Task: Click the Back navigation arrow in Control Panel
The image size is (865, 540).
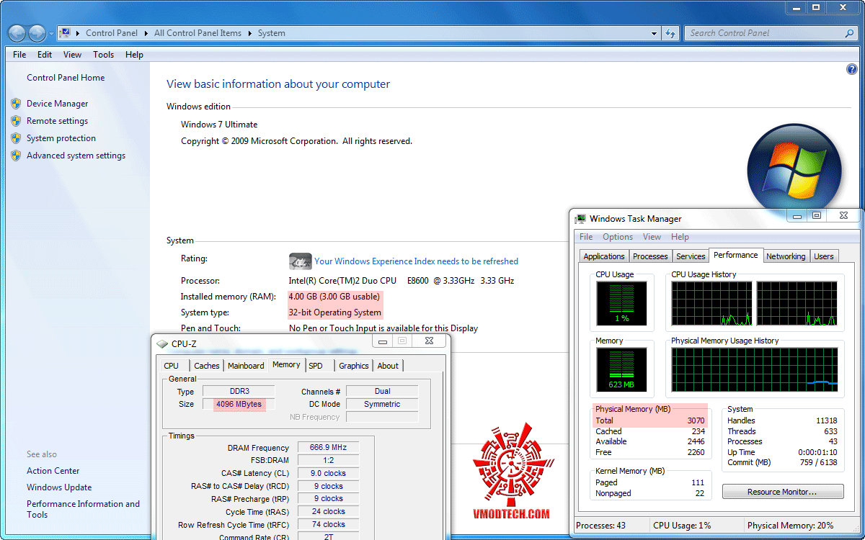Action: tap(17, 33)
